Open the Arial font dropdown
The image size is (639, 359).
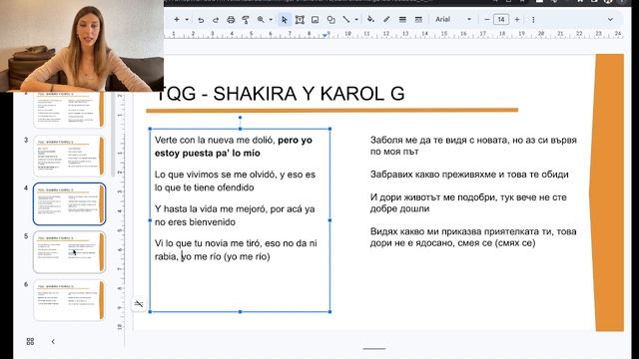(452, 20)
